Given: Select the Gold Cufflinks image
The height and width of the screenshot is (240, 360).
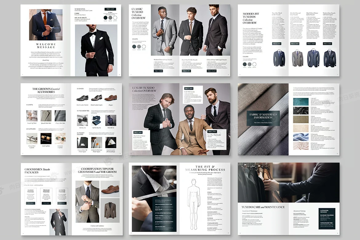Looking at the screenshot, I should pyautogui.click(x=46, y=138).
